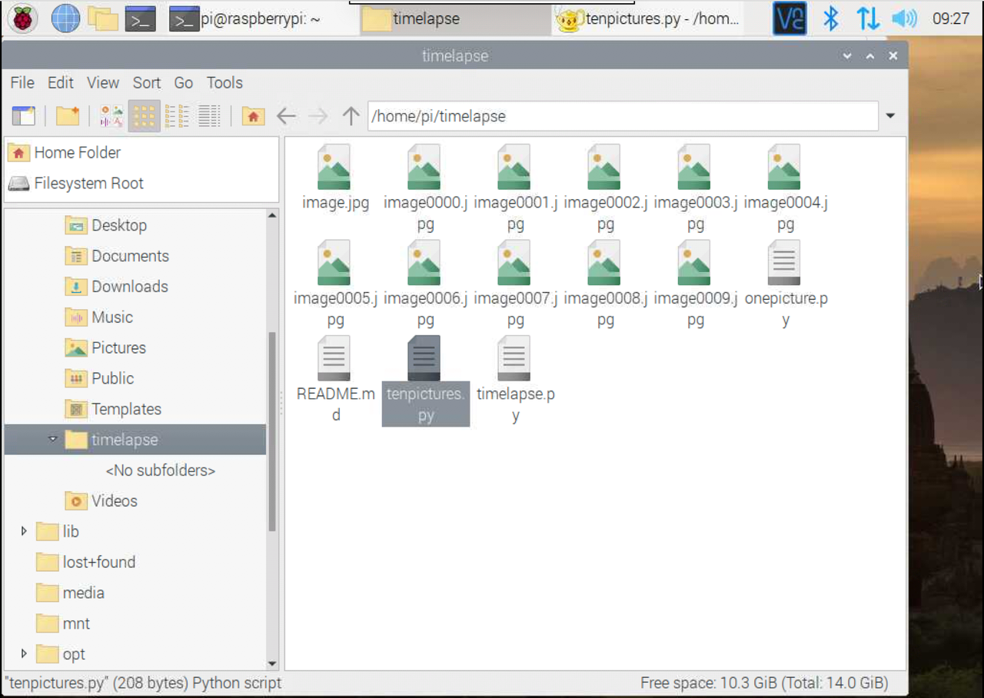The width and height of the screenshot is (984, 698).
Task: Switch to detailed list view
Action: point(210,116)
